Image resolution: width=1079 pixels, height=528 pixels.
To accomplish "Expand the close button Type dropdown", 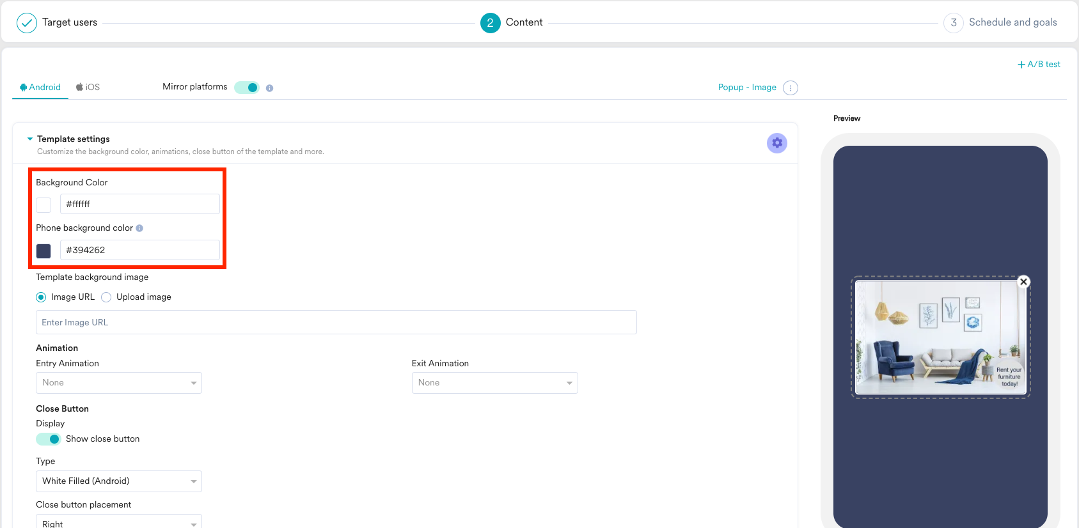I will (x=119, y=481).
